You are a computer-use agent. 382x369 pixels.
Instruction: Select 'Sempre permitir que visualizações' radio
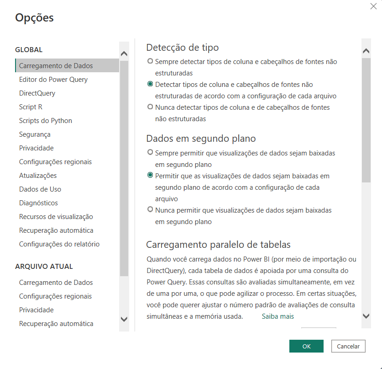[150, 152]
